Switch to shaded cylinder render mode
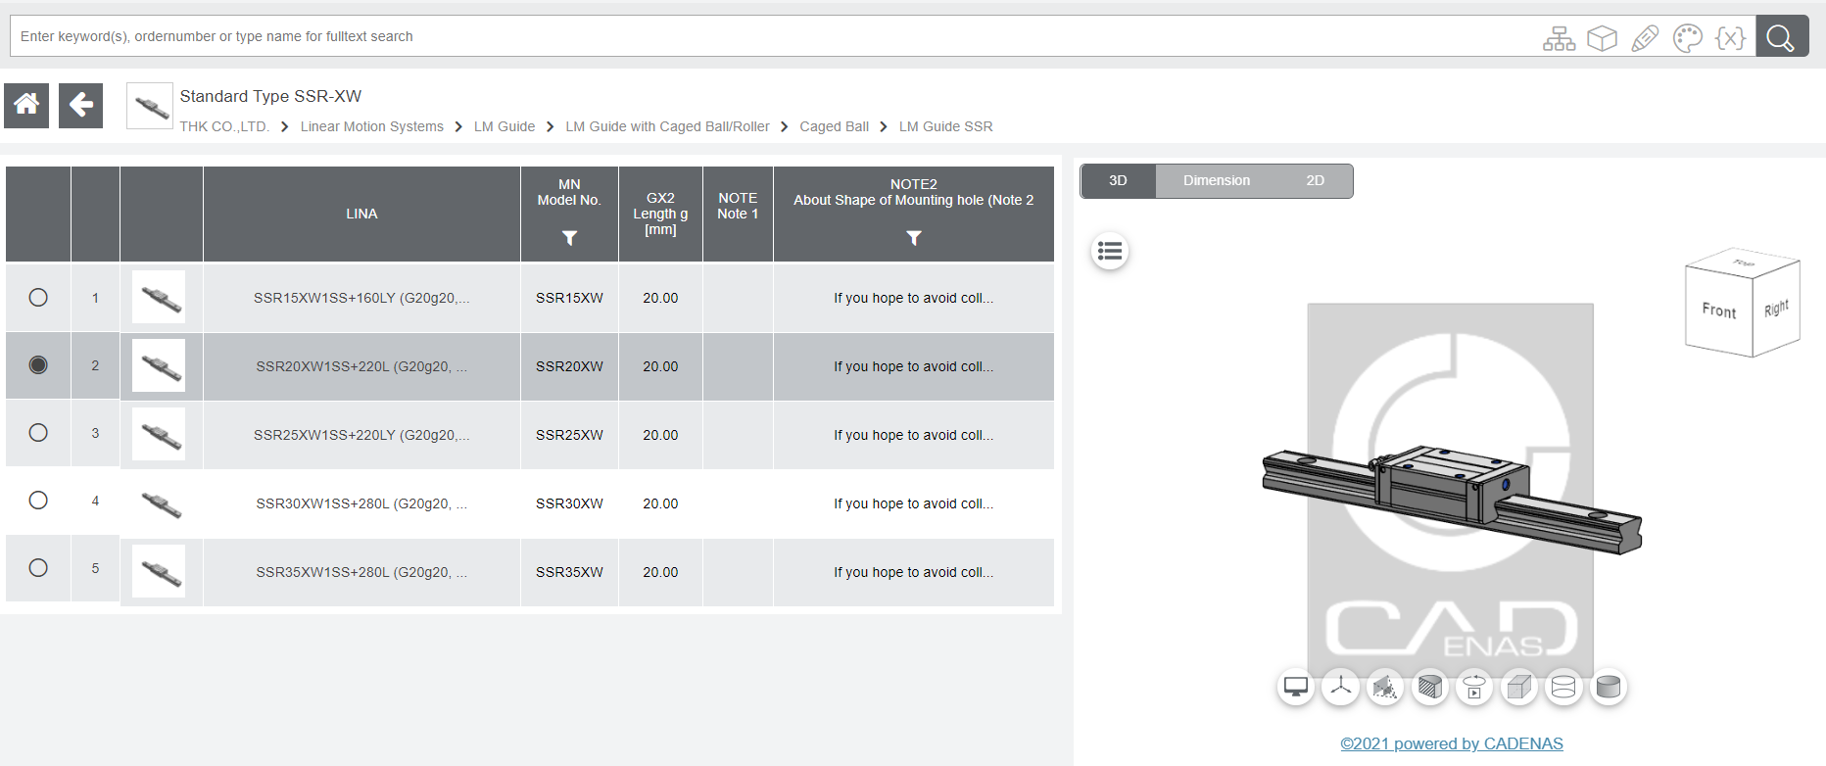Image resolution: width=1826 pixels, height=766 pixels. pyautogui.click(x=1609, y=687)
